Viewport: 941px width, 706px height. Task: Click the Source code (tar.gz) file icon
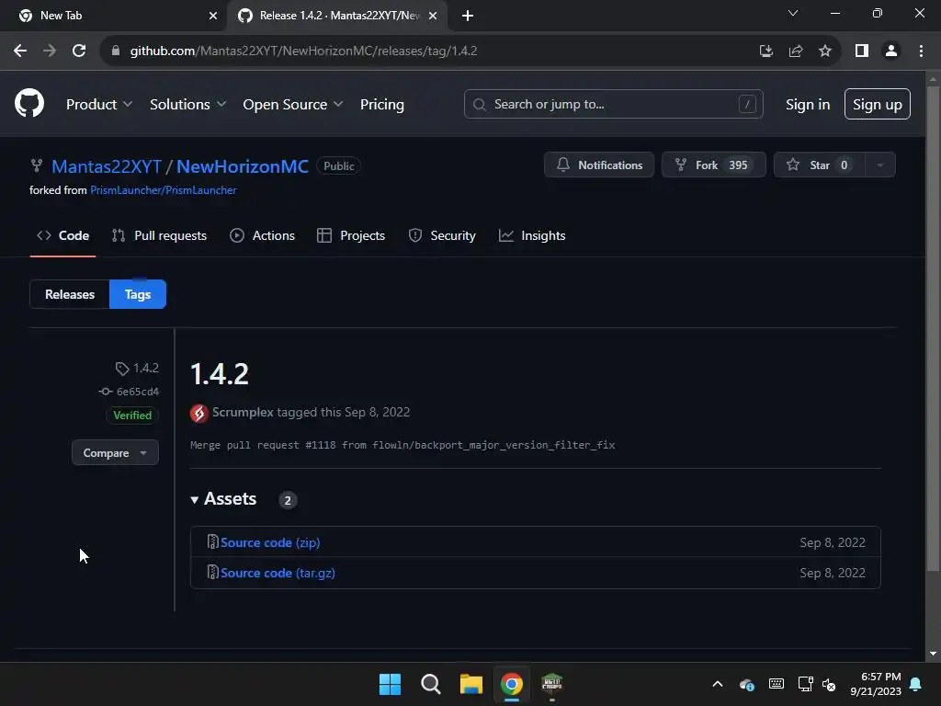tap(212, 572)
